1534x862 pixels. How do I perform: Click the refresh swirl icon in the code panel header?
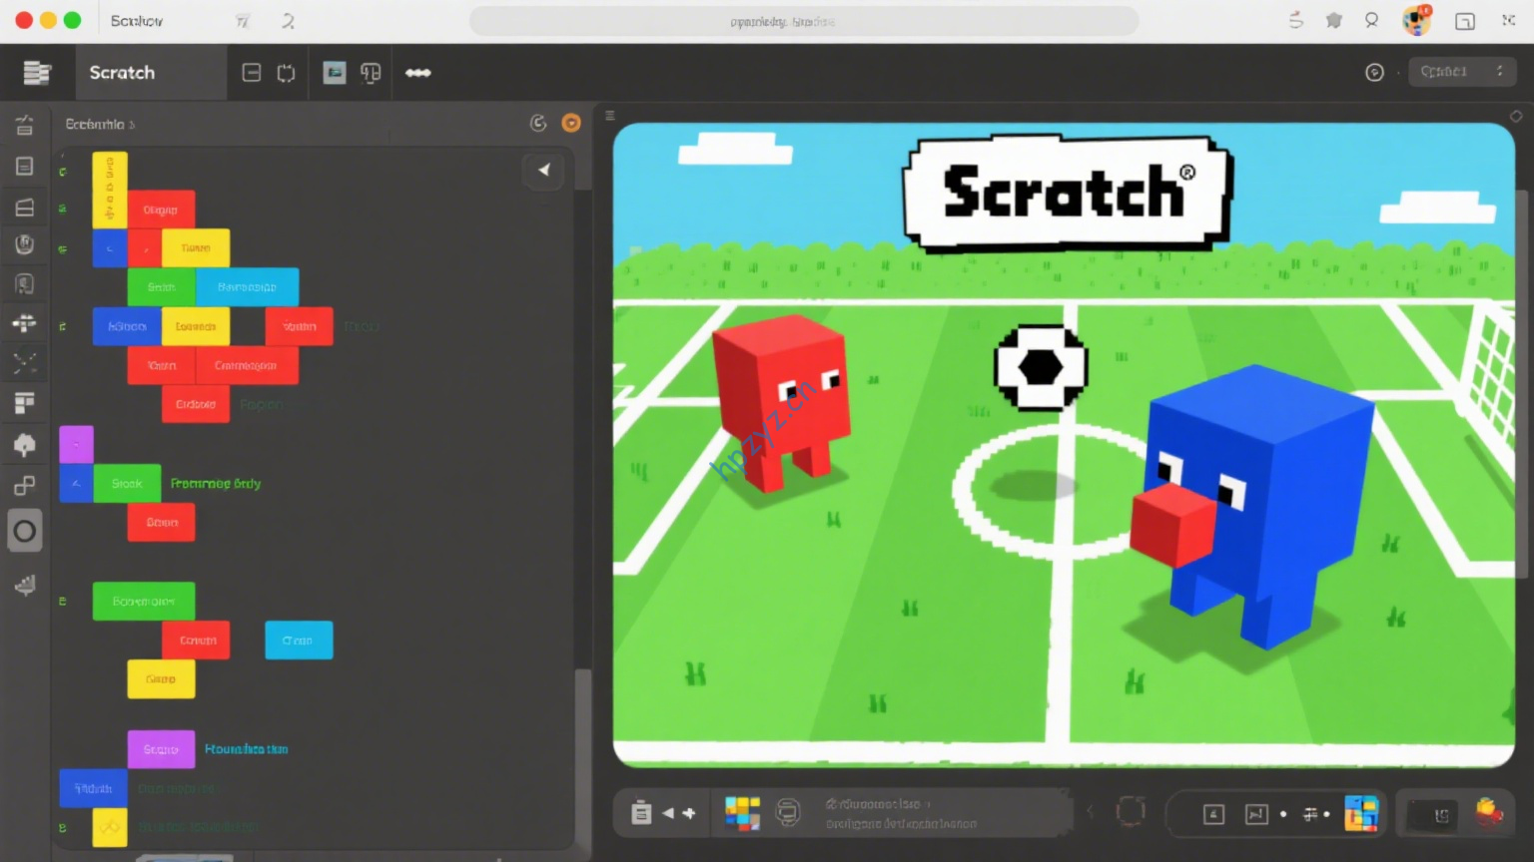pyautogui.click(x=538, y=123)
